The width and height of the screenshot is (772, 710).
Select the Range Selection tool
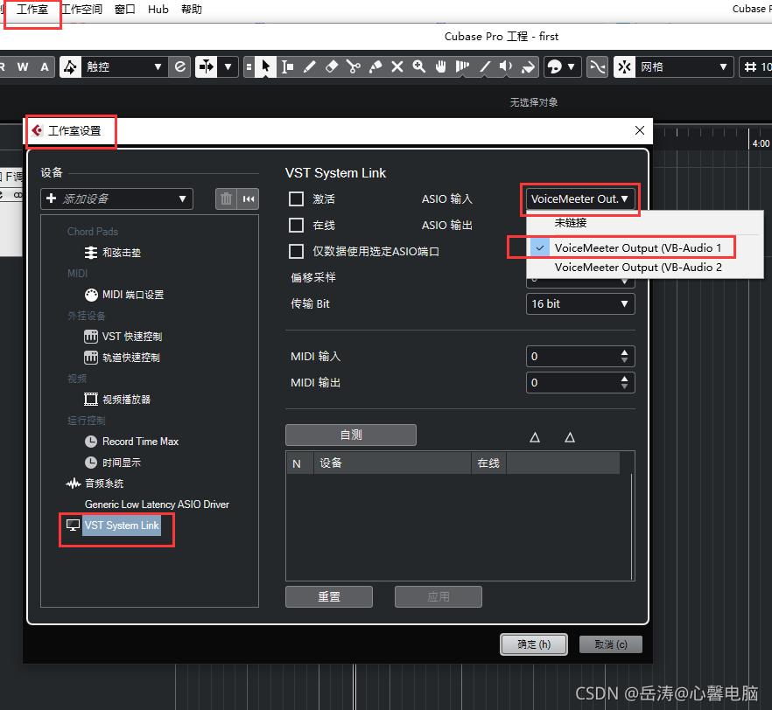(287, 66)
